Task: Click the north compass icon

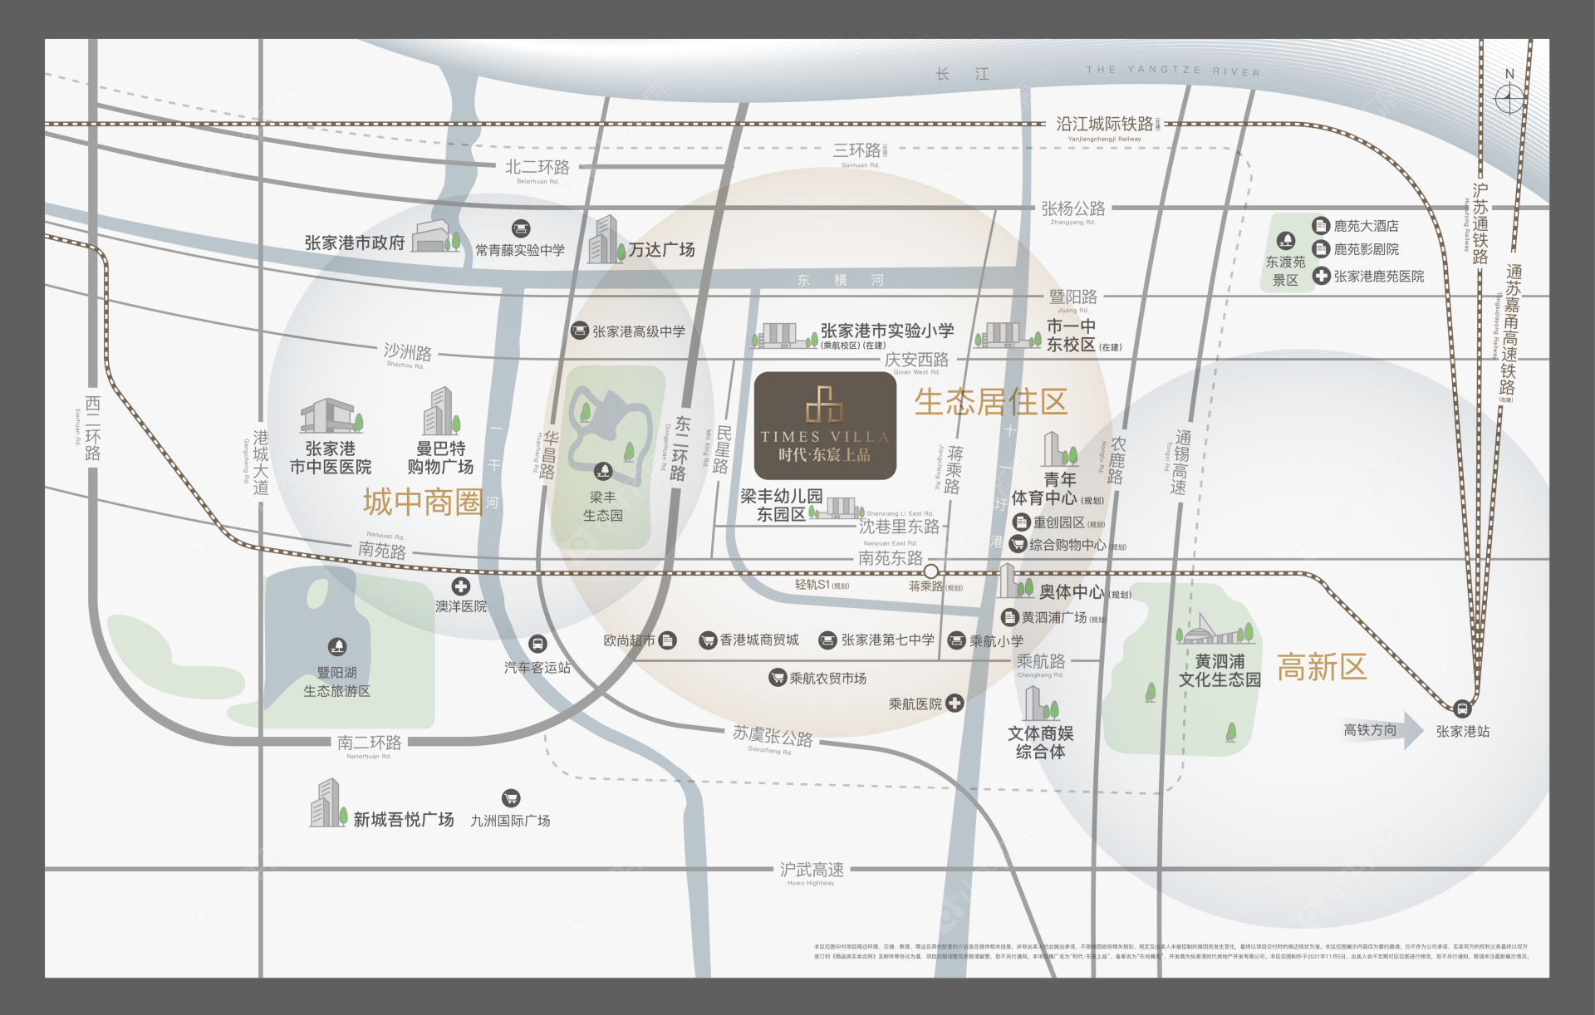Action: [x=1509, y=100]
